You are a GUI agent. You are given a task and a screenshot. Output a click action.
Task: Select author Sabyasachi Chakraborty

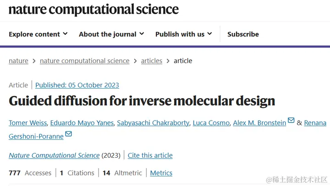(153, 123)
